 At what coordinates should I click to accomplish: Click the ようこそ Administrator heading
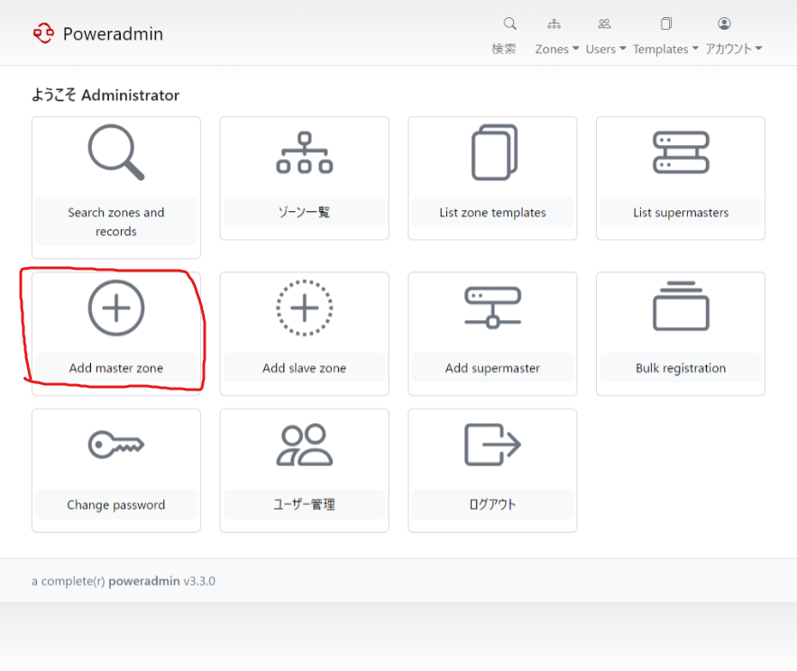(105, 95)
